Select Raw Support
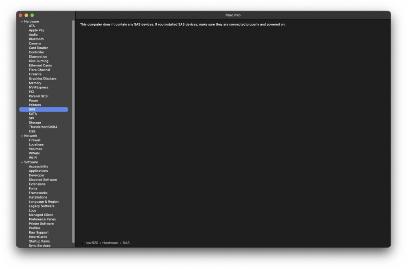 pos(38,233)
